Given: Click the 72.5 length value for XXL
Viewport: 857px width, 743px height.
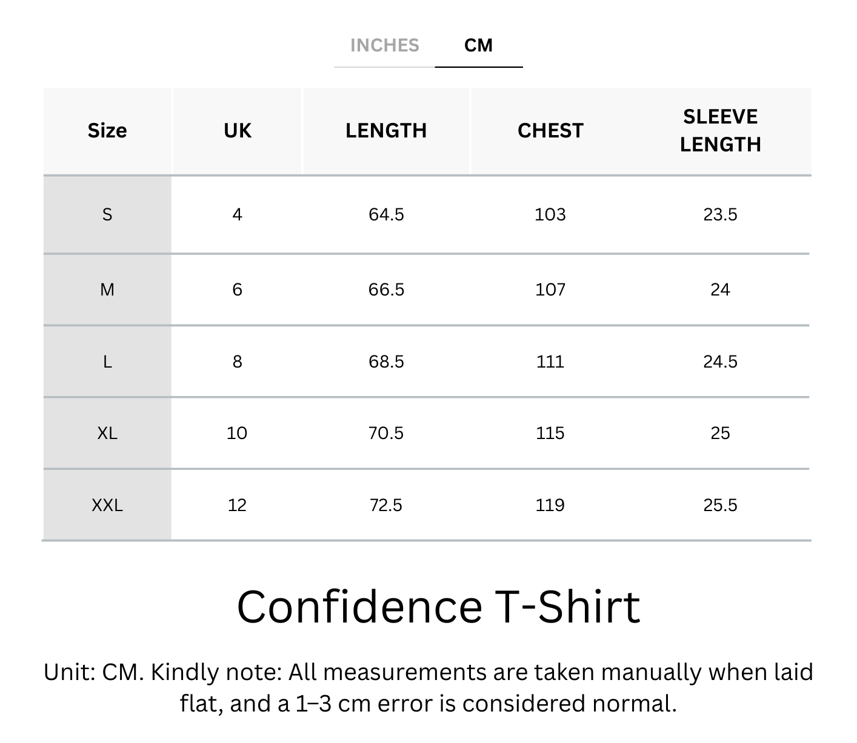Looking at the screenshot, I should click(x=386, y=505).
